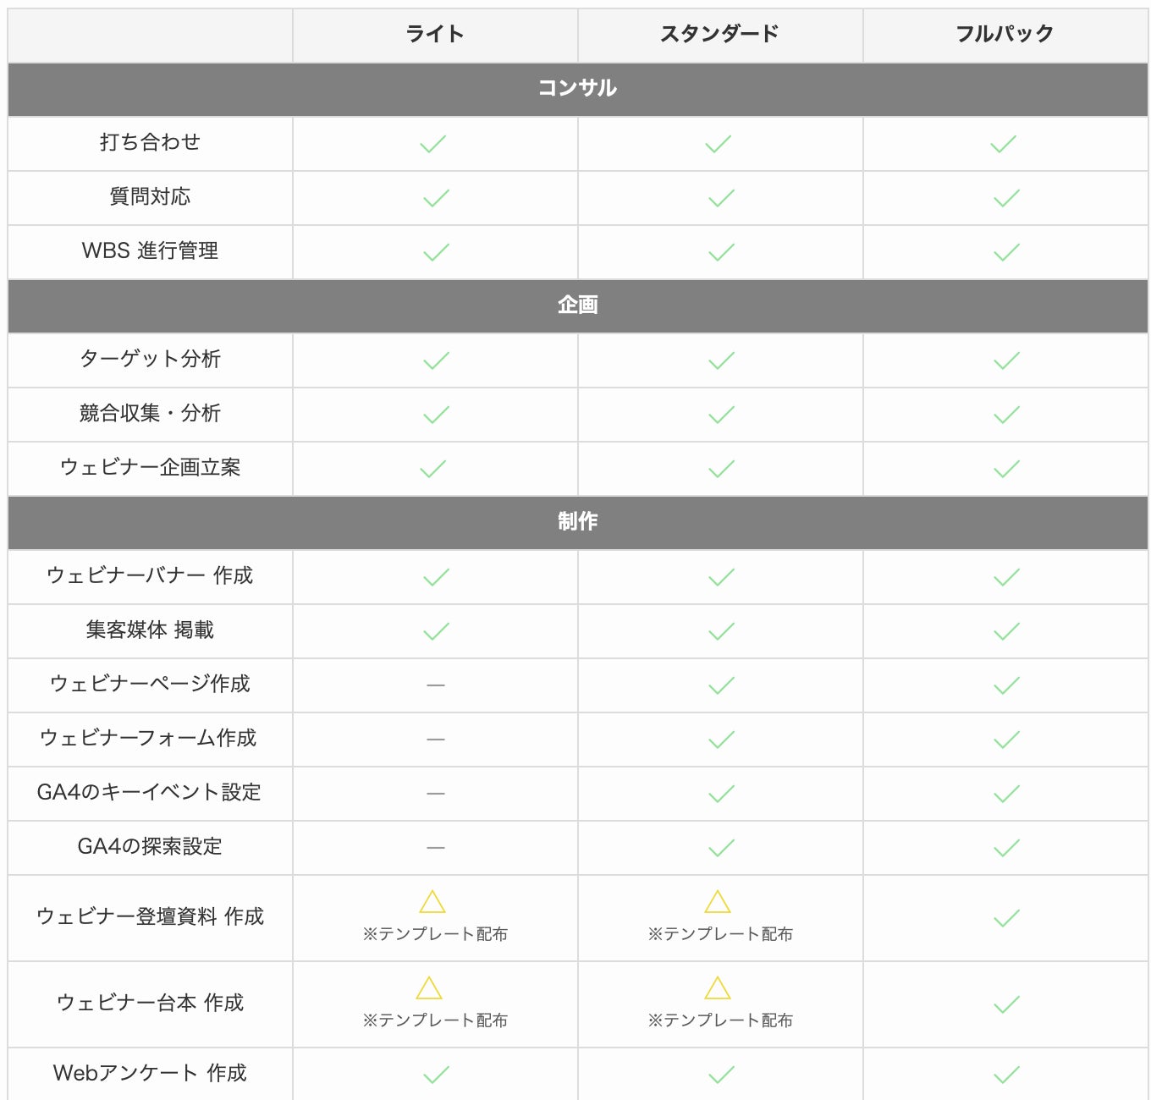Image resolution: width=1151 pixels, height=1100 pixels.
Task: Click the 集客媒体 掲載 row label
Action: coord(150,630)
